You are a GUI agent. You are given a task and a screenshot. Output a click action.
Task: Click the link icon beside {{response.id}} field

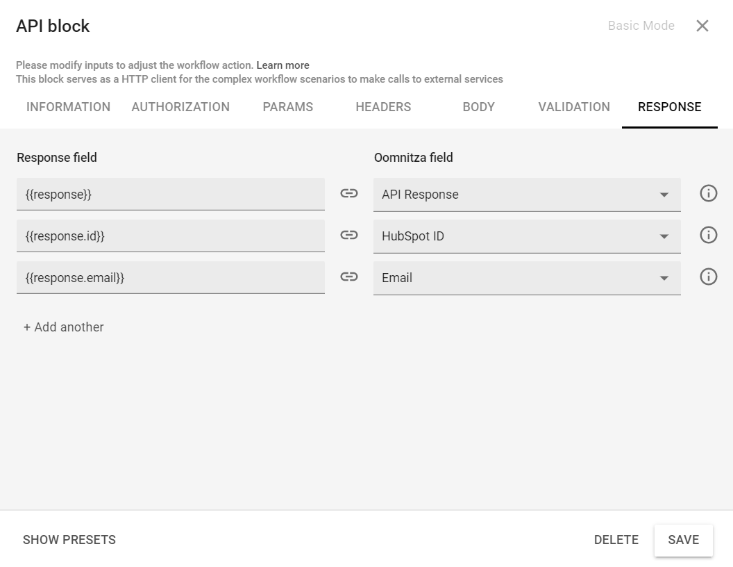click(x=349, y=235)
